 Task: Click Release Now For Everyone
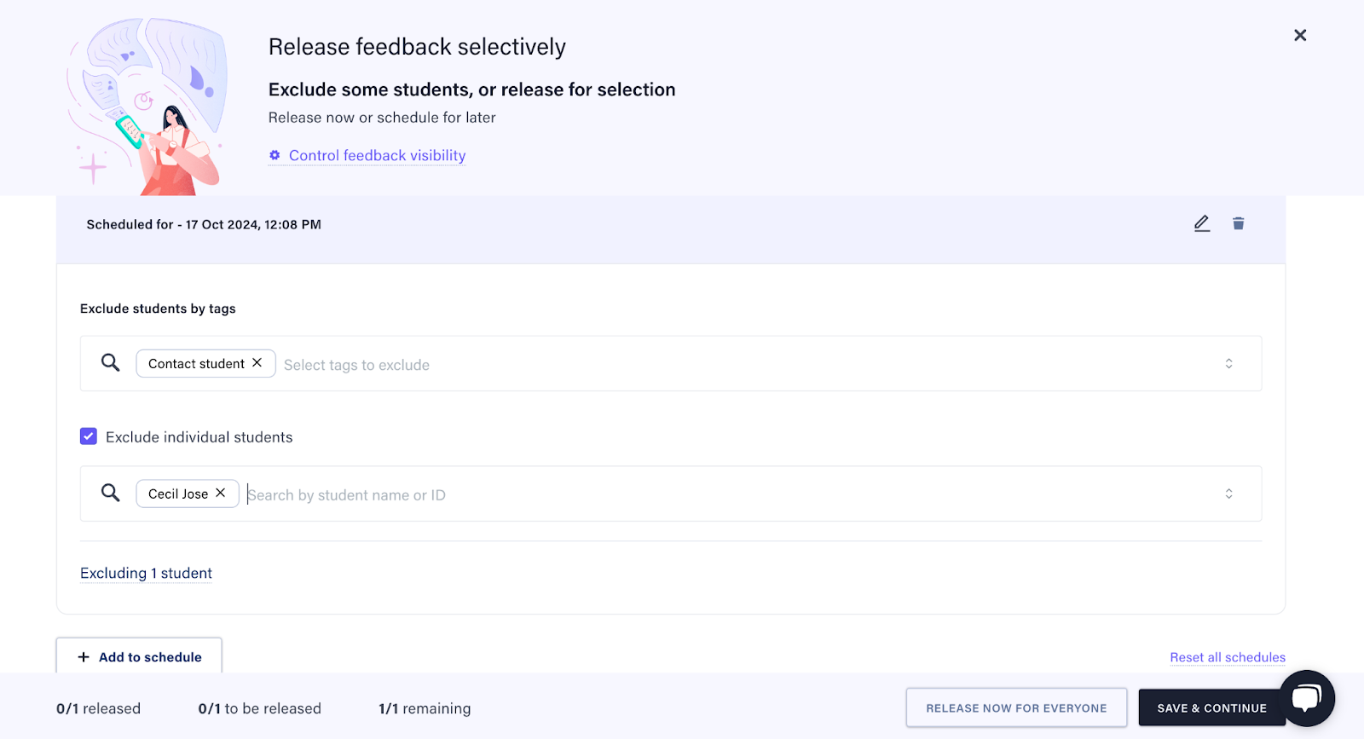click(x=1016, y=707)
